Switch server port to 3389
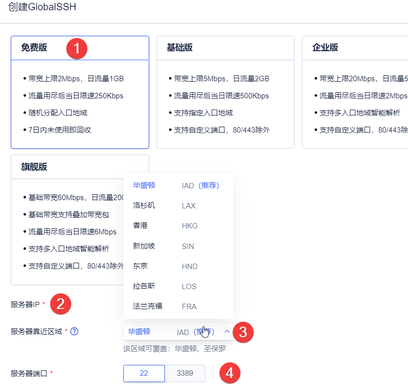 (185, 373)
